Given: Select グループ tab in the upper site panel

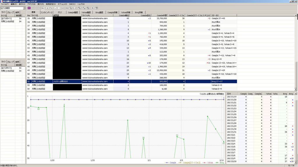Looking at the screenshot, I should tap(10, 12).
